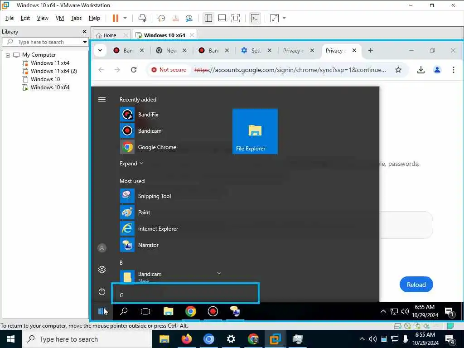Reload the page with Chrome refresh icon

(134, 70)
